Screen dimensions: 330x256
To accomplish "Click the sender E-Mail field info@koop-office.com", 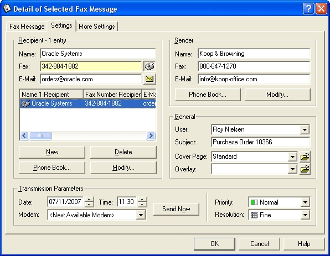I will click(254, 79).
